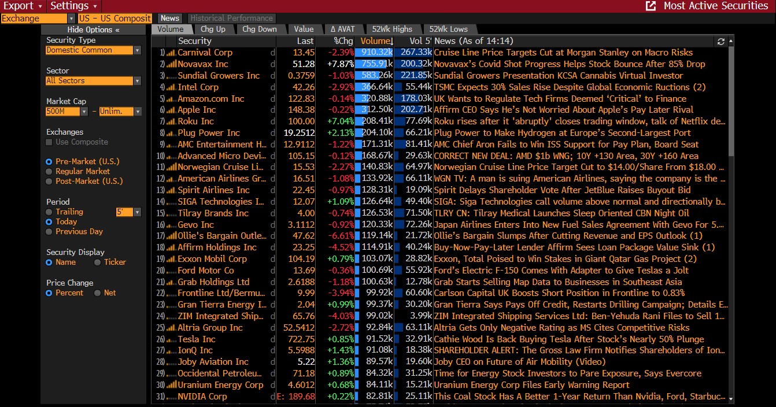Choose the Ticker security display option
The width and height of the screenshot is (776, 407).
coord(97,262)
